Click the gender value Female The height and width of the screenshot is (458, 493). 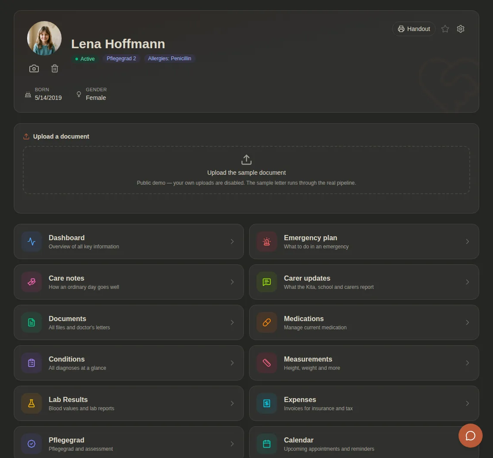coord(96,98)
